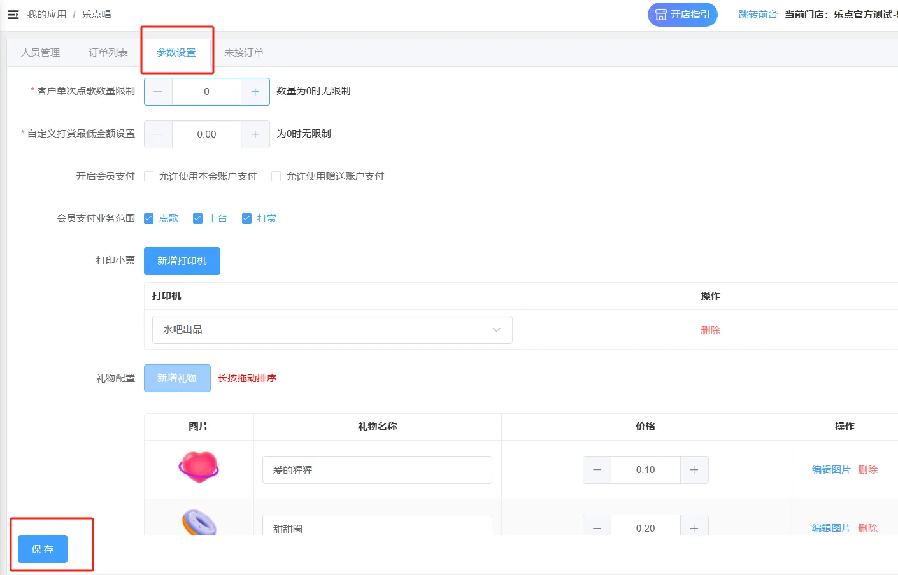Screen dimensions: 898x575
Task: Switch to the 订单列表 tab
Action: (108, 53)
